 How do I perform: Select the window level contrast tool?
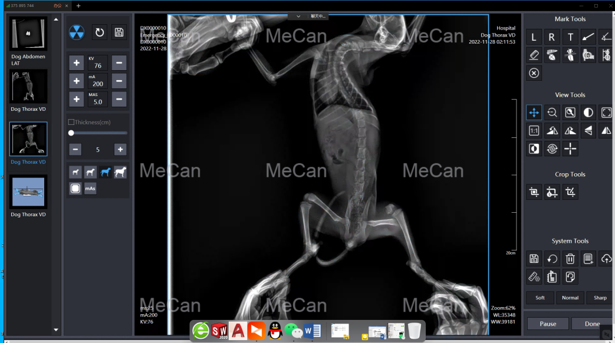pyautogui.click(x=588, y=113)
